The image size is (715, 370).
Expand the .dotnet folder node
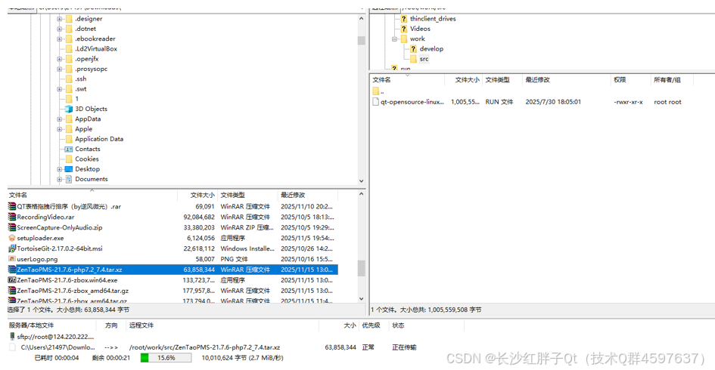[59, 29]
